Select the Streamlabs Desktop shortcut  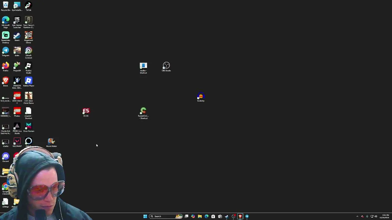pos(6,38)
